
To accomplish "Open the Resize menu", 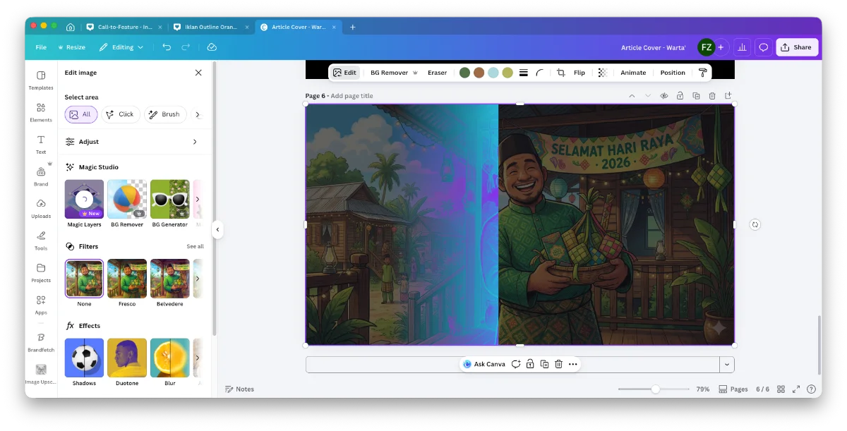I will [71, 47].
